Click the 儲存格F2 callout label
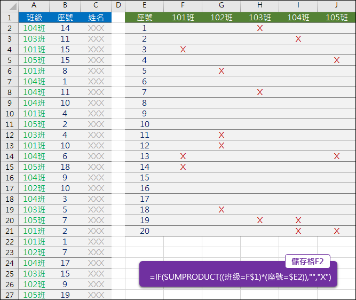 (x=307, y=262)
